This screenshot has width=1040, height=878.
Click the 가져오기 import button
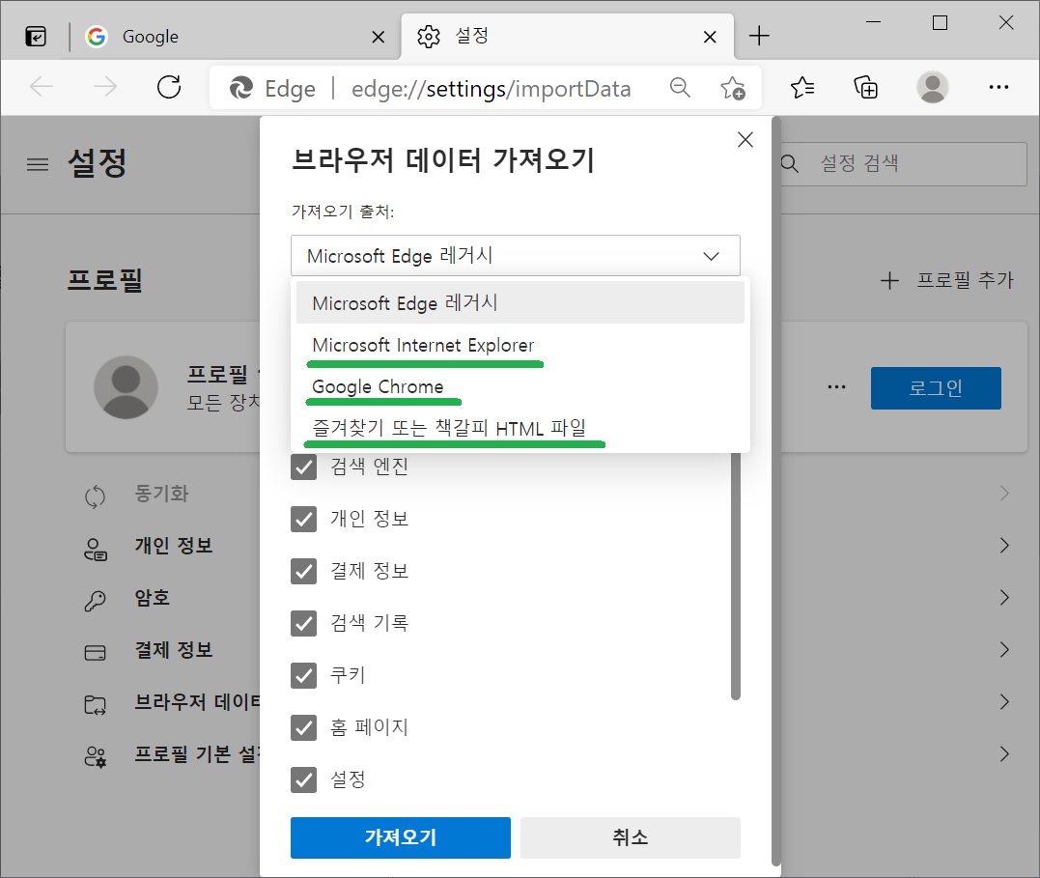coord(401,837)
